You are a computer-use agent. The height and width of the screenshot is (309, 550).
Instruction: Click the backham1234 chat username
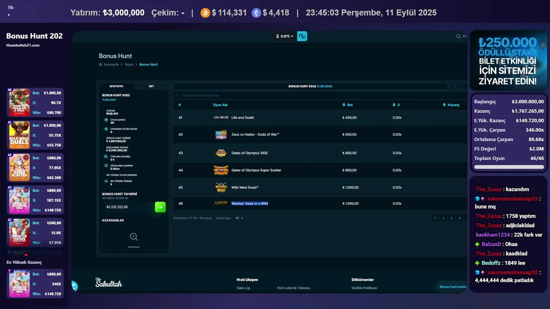pyautogui.click(x=493, y=235)
